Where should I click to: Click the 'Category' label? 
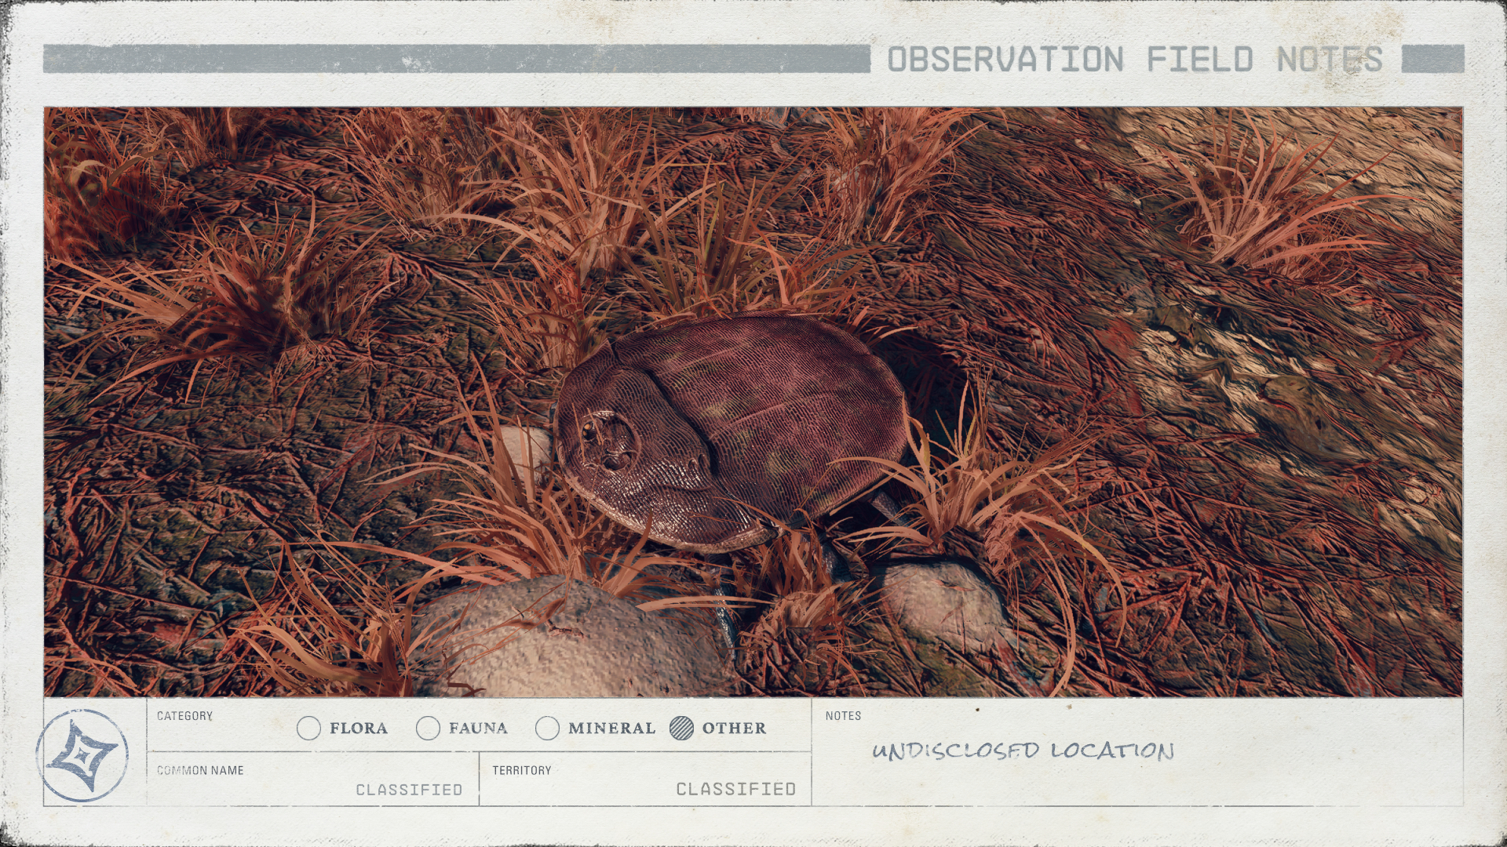[x=184, y=716]
